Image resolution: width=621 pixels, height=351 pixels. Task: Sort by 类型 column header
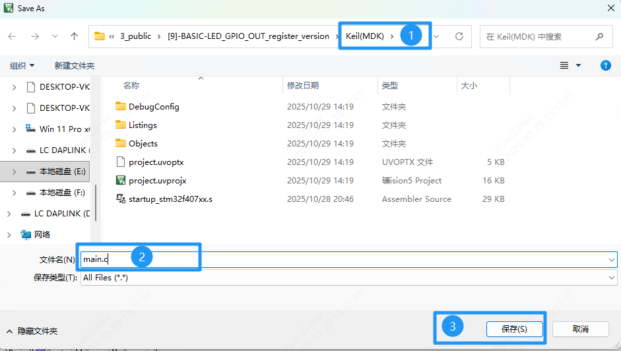[x=390, y=86]
